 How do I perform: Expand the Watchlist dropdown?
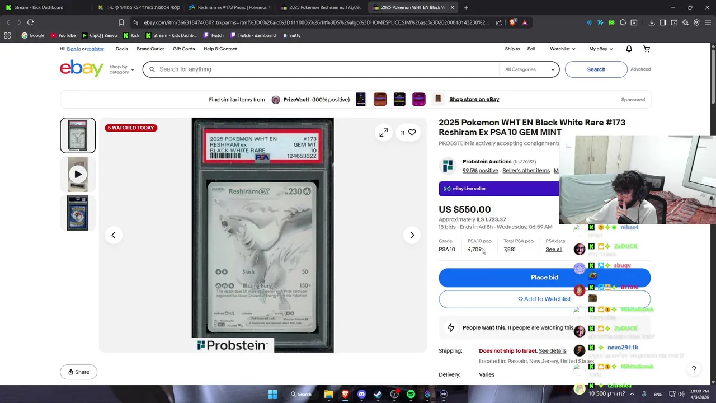[x=562, y=49]
